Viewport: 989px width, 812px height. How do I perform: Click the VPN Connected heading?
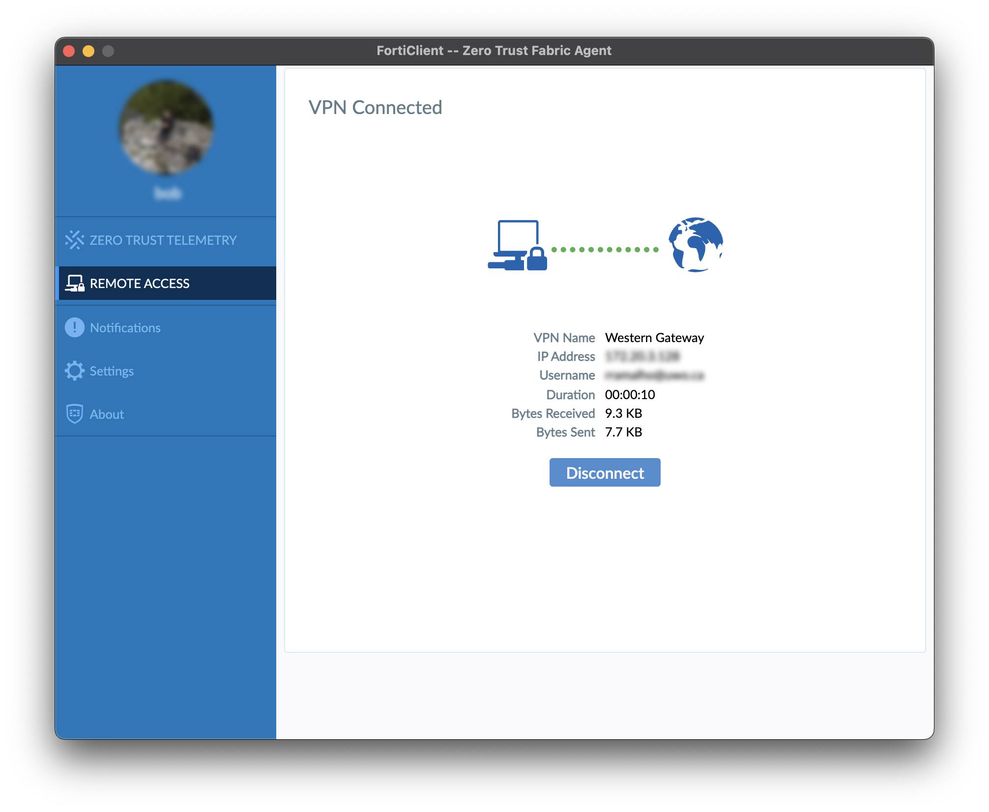[x=376, y=107]
